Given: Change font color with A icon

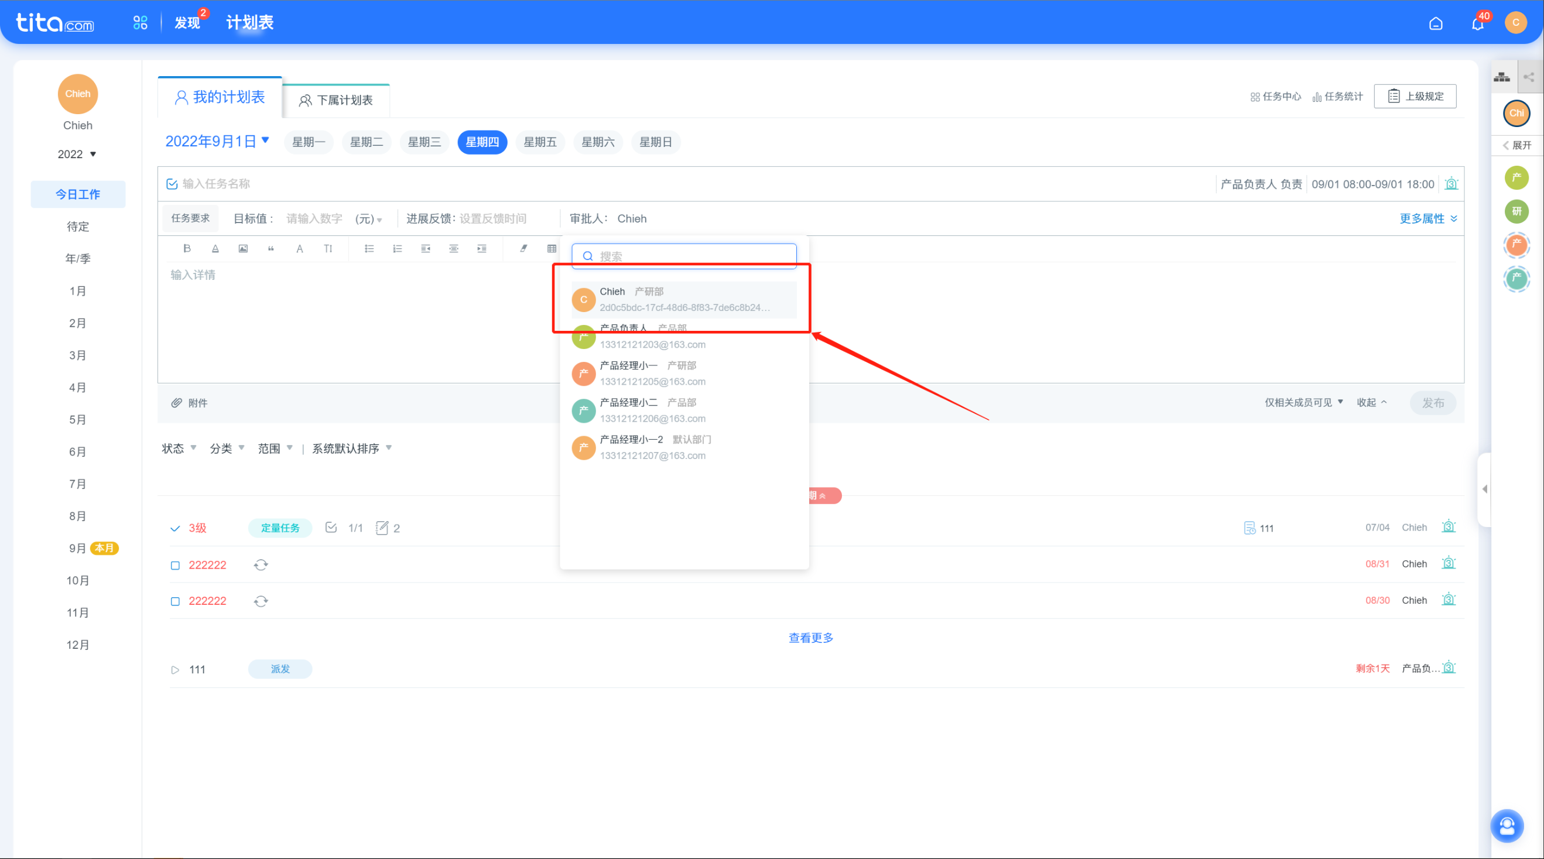Looking at the screenshot, I should click(300, 248).
